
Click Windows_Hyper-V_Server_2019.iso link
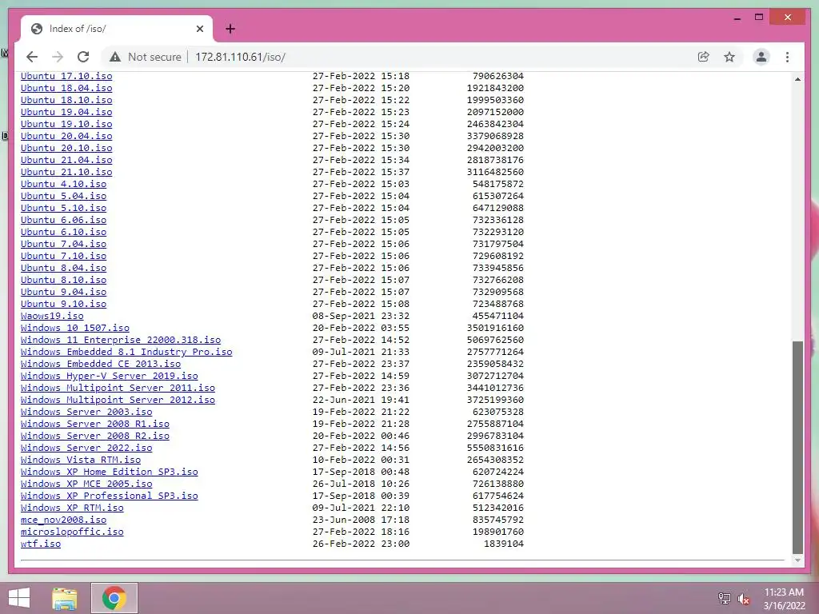click(109, 376)
